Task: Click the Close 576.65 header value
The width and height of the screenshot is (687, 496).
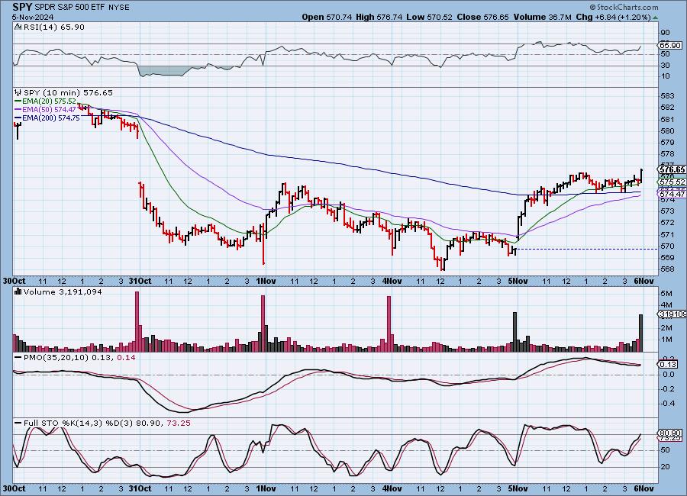Action: [482, 17]
